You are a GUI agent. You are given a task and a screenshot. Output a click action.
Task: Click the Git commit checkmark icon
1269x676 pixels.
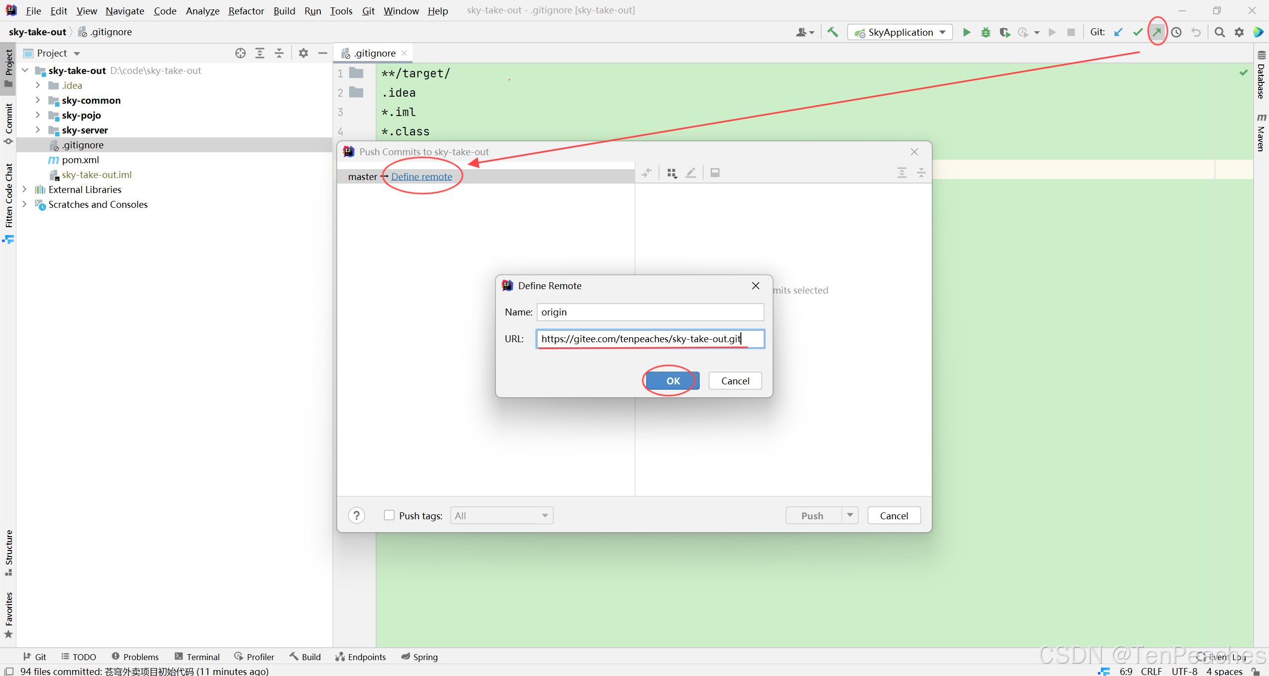click(x=1138, y=32)
